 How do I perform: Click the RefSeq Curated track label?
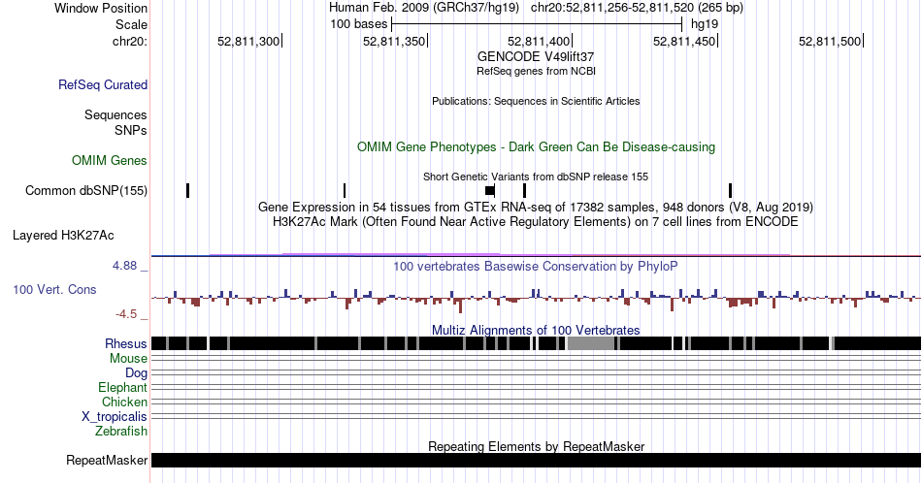click(102, 84)
